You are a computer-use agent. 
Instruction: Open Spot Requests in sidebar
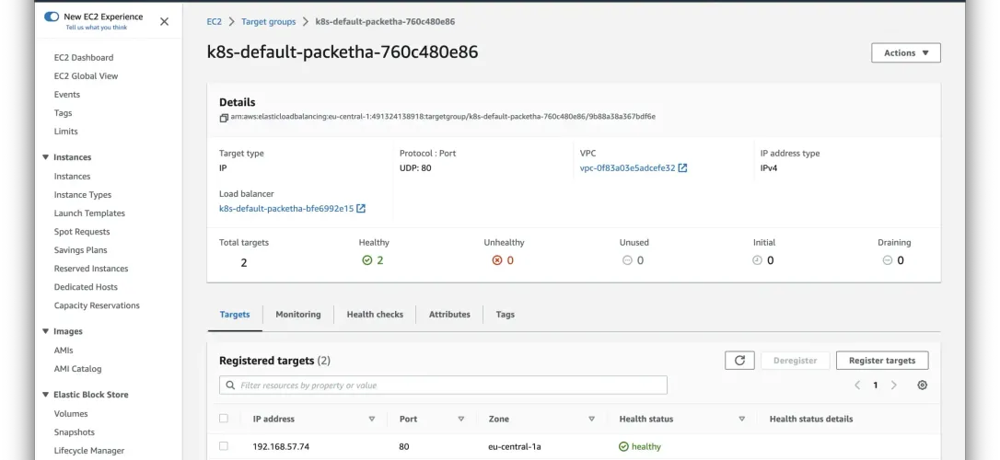82,232
